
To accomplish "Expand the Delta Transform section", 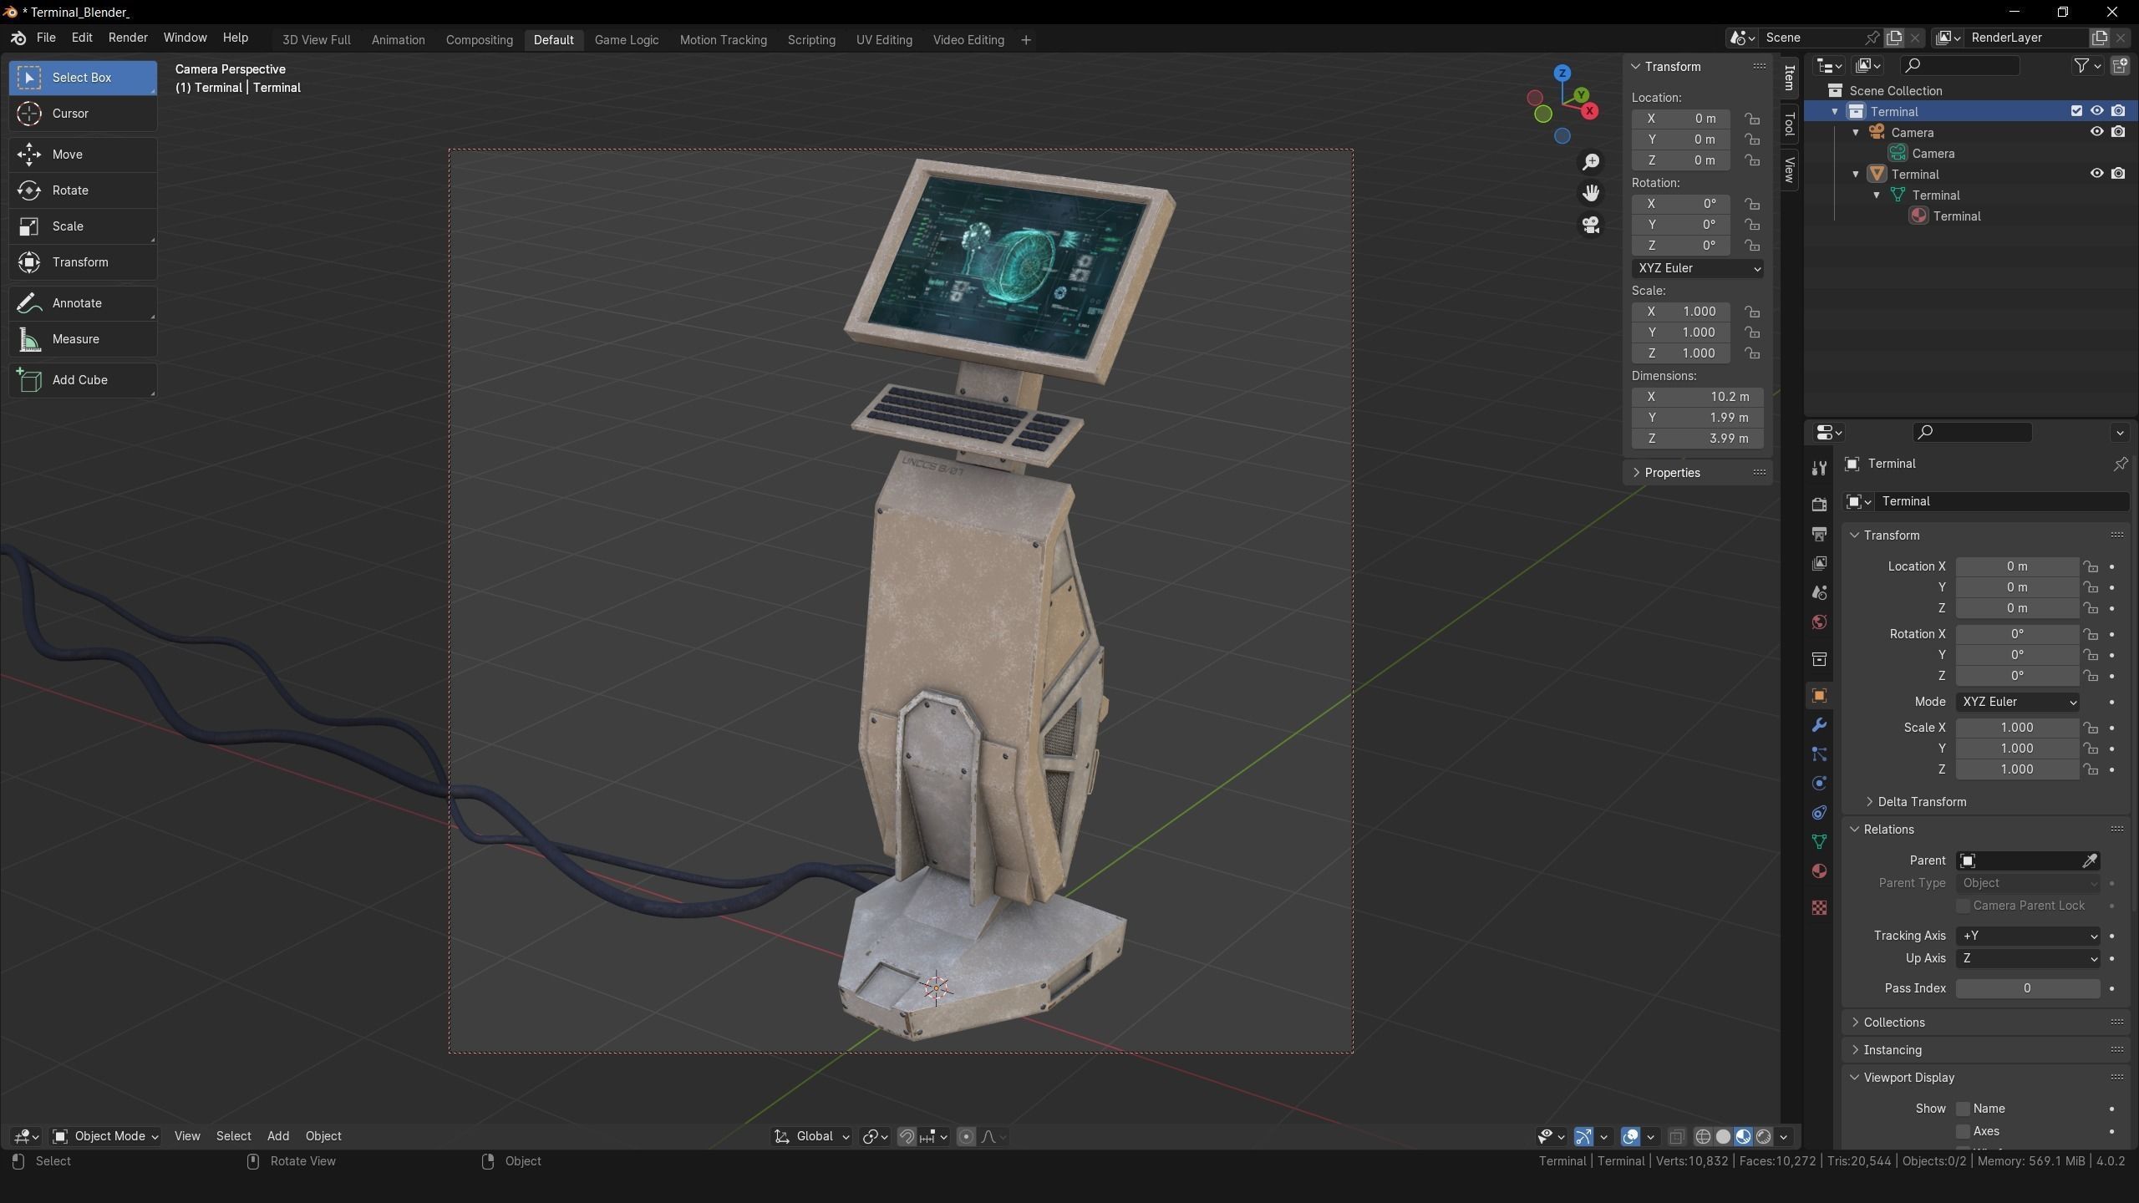I will click(1922, 801).
